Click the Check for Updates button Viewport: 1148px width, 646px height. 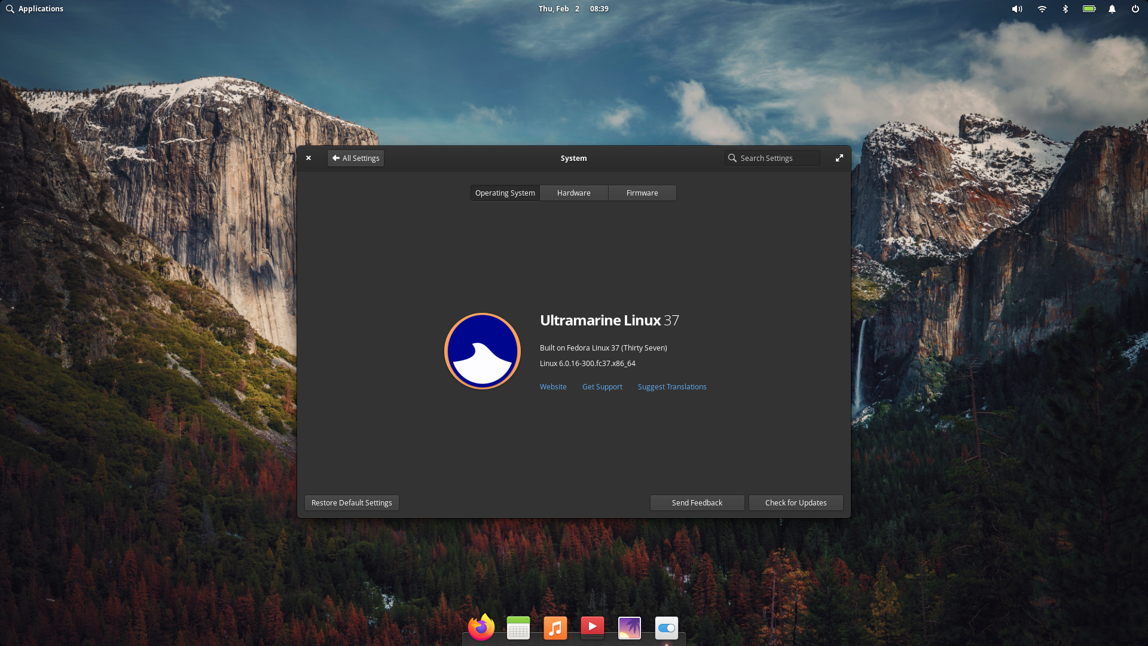coord(796,502)
